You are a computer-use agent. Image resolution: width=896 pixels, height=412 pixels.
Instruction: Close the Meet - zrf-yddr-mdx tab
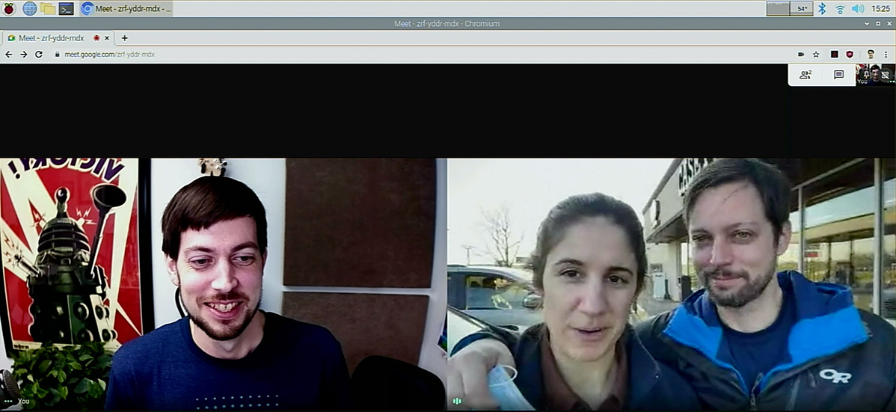click(x=107, y=38)
